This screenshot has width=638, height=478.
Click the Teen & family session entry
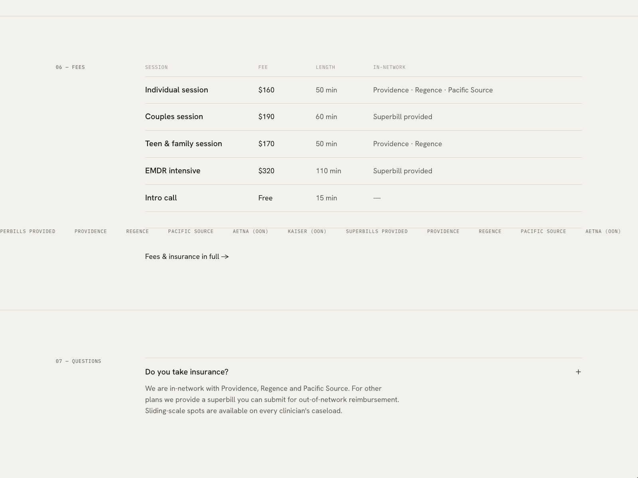point(183,143)
